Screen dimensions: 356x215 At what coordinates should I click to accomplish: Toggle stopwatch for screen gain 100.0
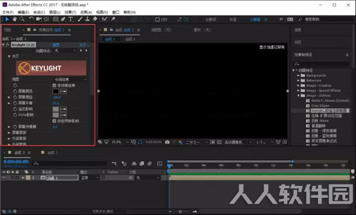point(15,97)
